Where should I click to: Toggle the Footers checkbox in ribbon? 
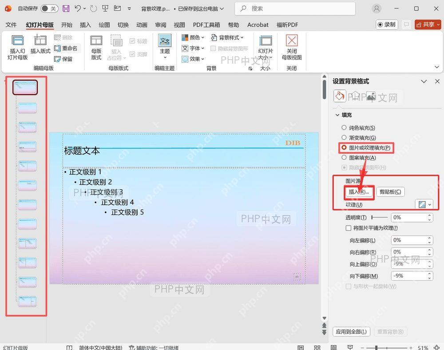[132, 54]
